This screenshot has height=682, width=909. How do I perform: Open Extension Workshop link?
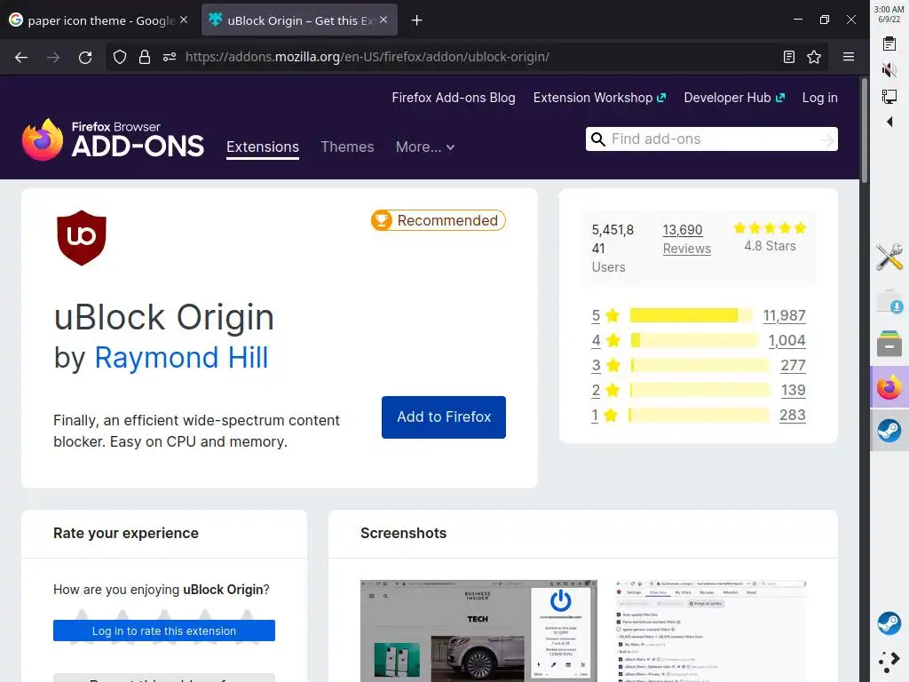pyautogui.click(x=599, y=98)
